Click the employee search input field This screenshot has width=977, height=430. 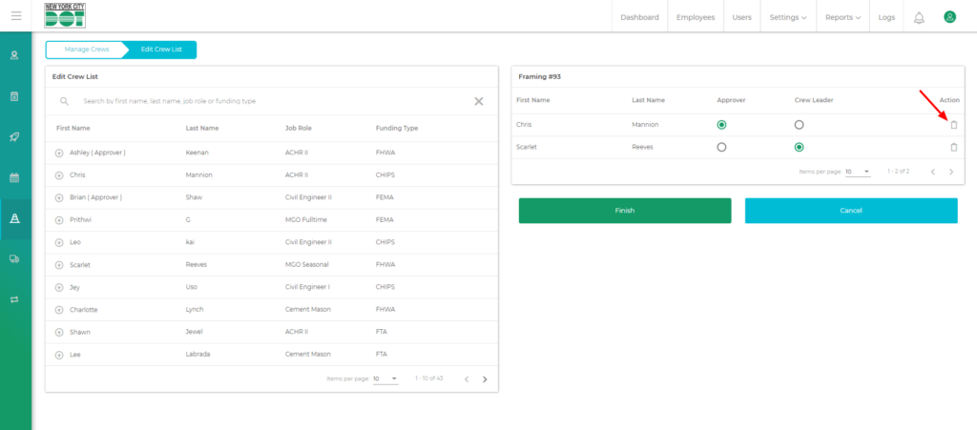click(x=272, y=101)
